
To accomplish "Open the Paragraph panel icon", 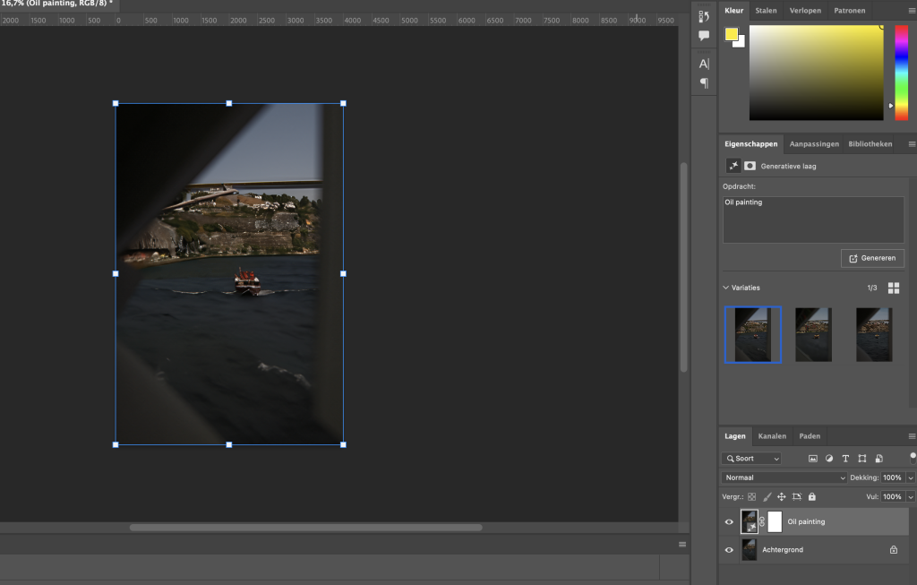I will [704, 83].
